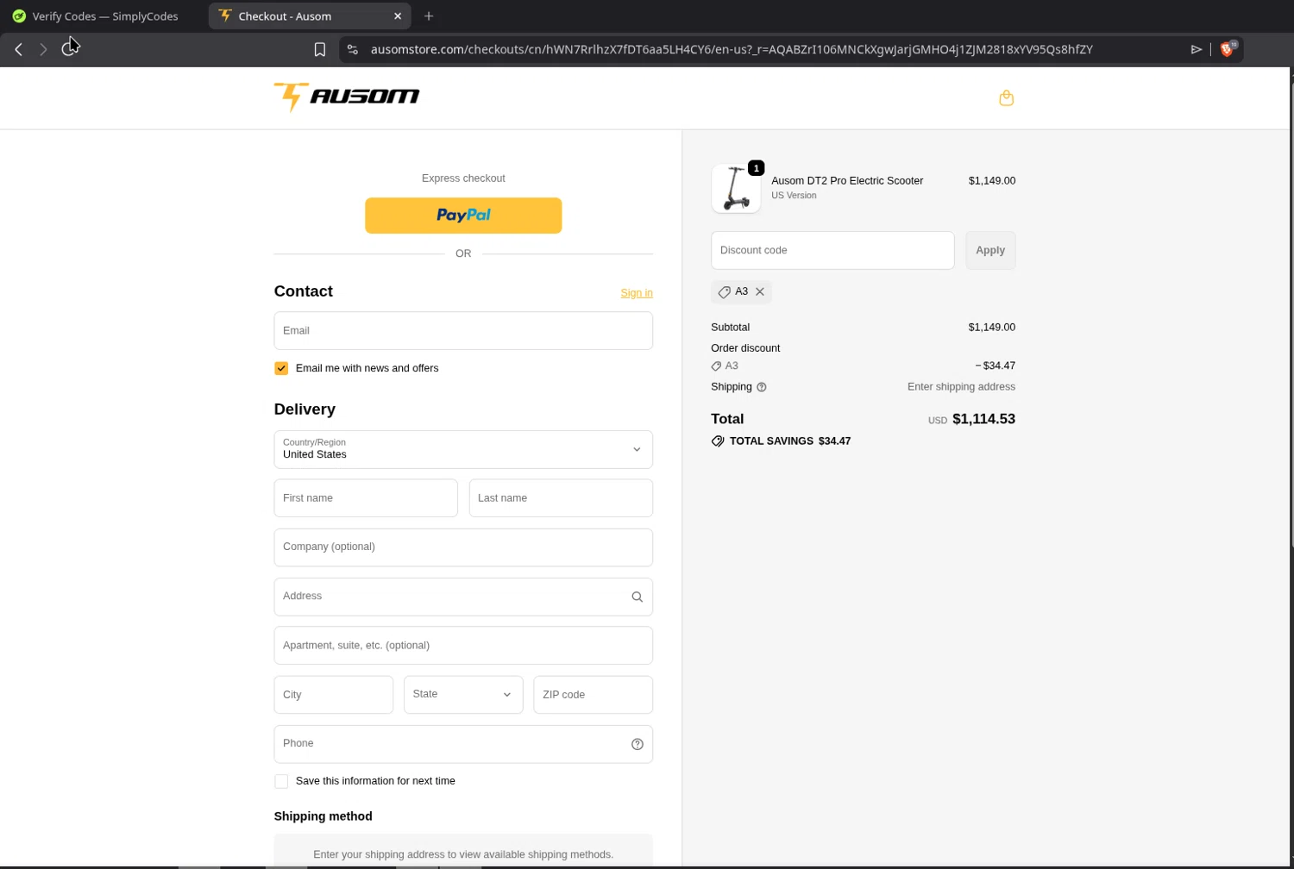Go back with the browser back arrow
Viewport: 1294px width, 869px height.
point(18,49)
